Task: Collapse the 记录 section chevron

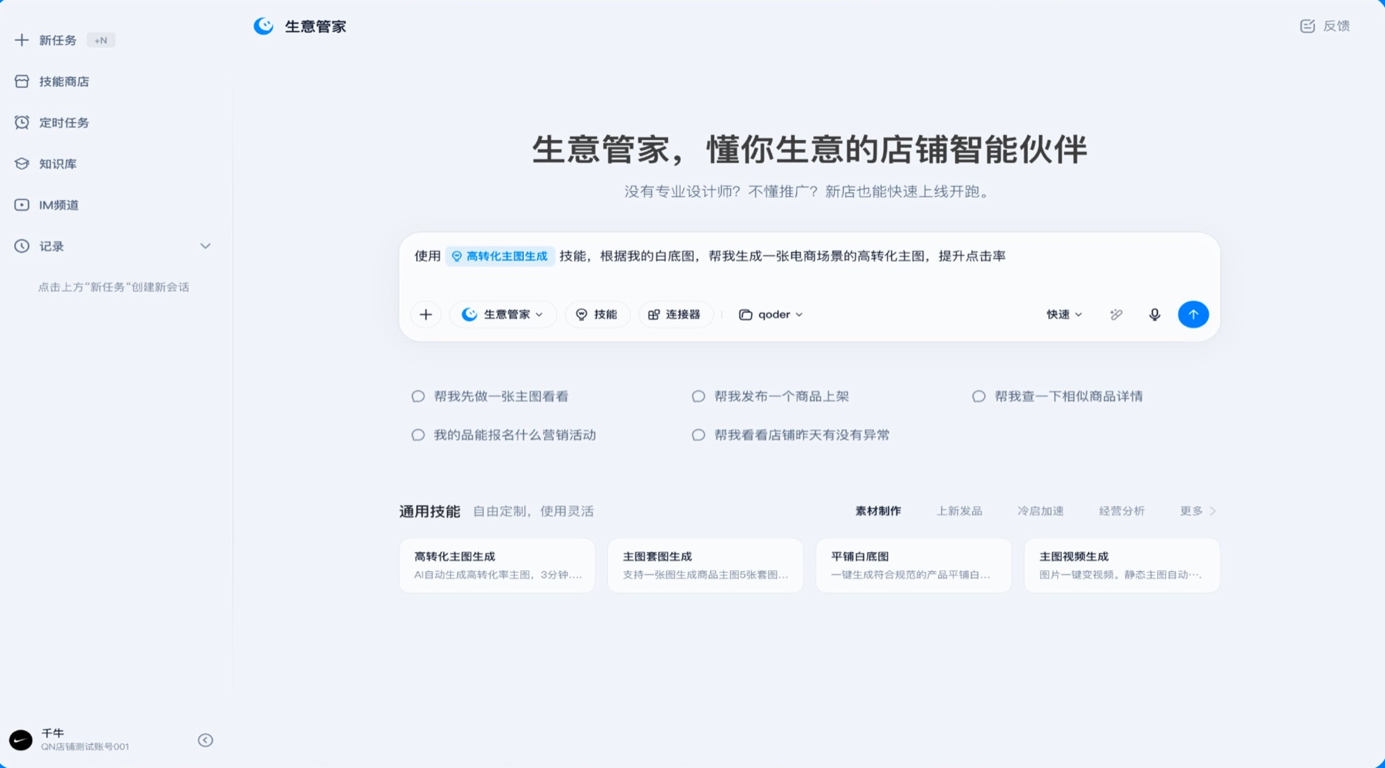Action: point(205,246)
